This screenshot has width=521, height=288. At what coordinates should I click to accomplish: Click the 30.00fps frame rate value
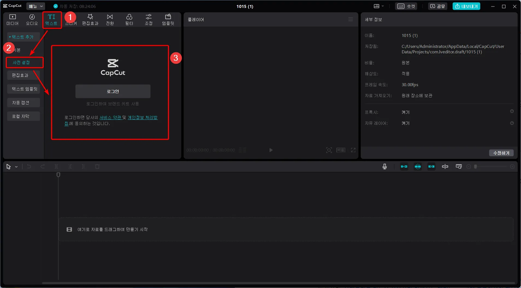tap(410, 85)
